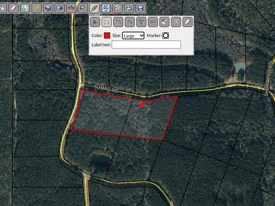Image resolution: width=275 pixels, height=206 pixels.
Task: Click the red point marker on map
Action: click(x=142, y=105)
